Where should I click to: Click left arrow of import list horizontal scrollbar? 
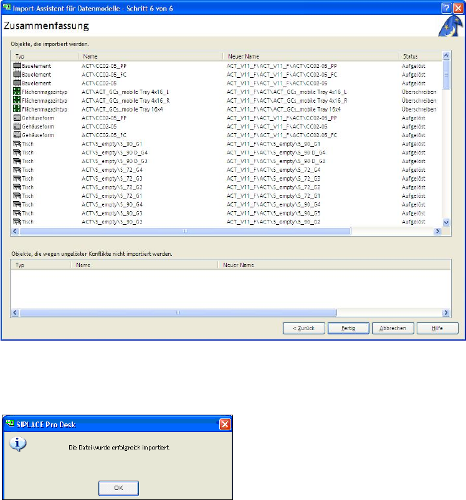[15, 231]
